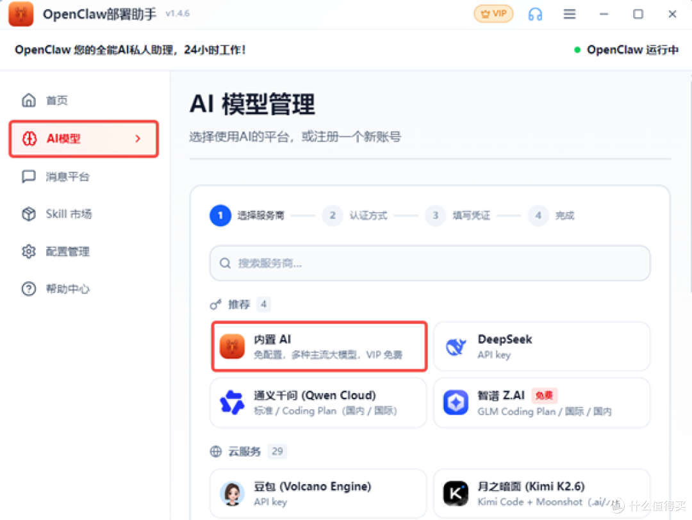Expand the AI模型 chevron arrow
Viewport: 692px width, 520px height.
tap(138, 138)
